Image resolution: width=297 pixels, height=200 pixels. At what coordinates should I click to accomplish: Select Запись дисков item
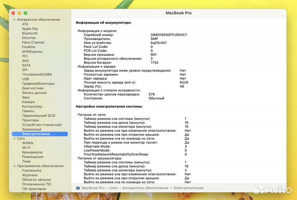tap(34, 93)
